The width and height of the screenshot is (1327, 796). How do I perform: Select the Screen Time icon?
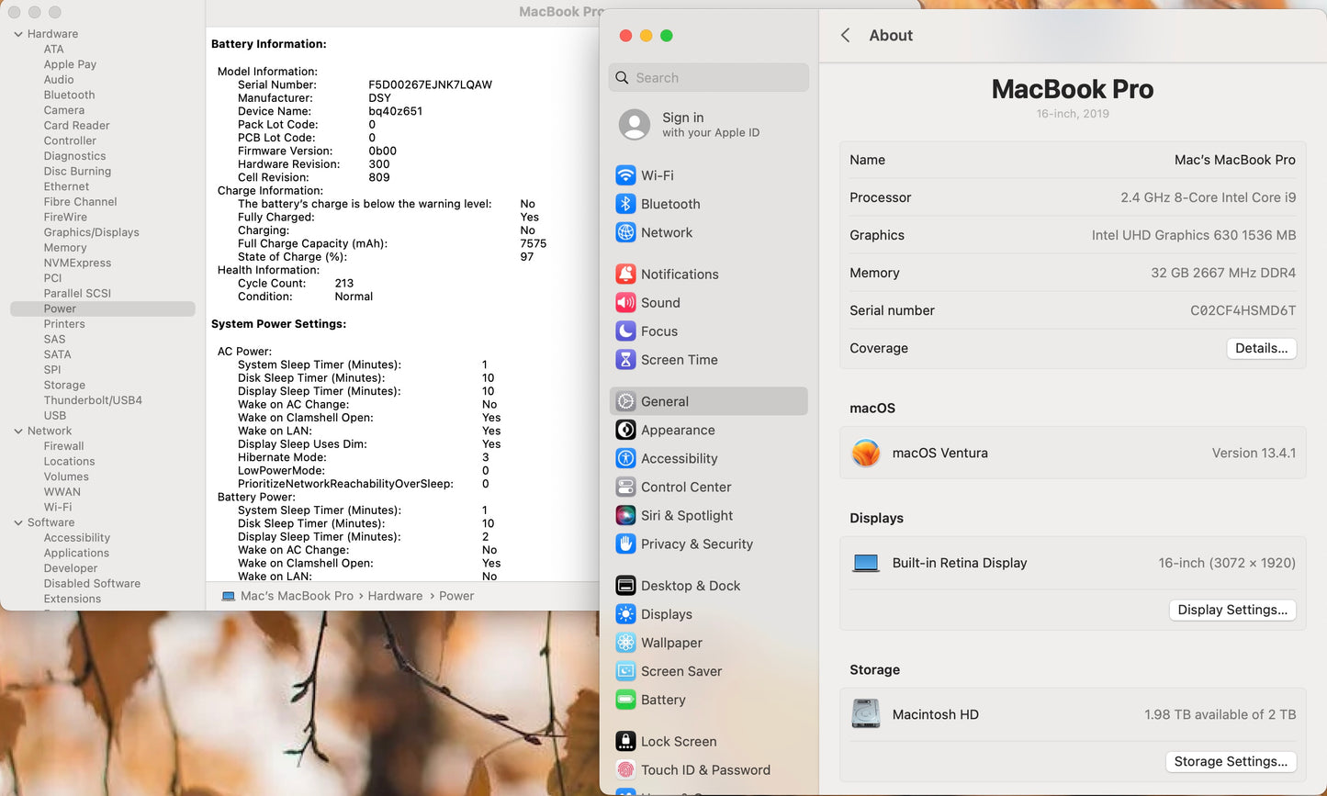tap(625, 360)
